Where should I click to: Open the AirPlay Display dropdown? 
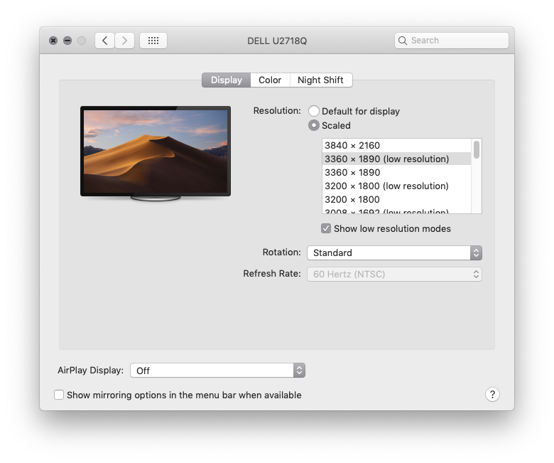coord(217,371)
